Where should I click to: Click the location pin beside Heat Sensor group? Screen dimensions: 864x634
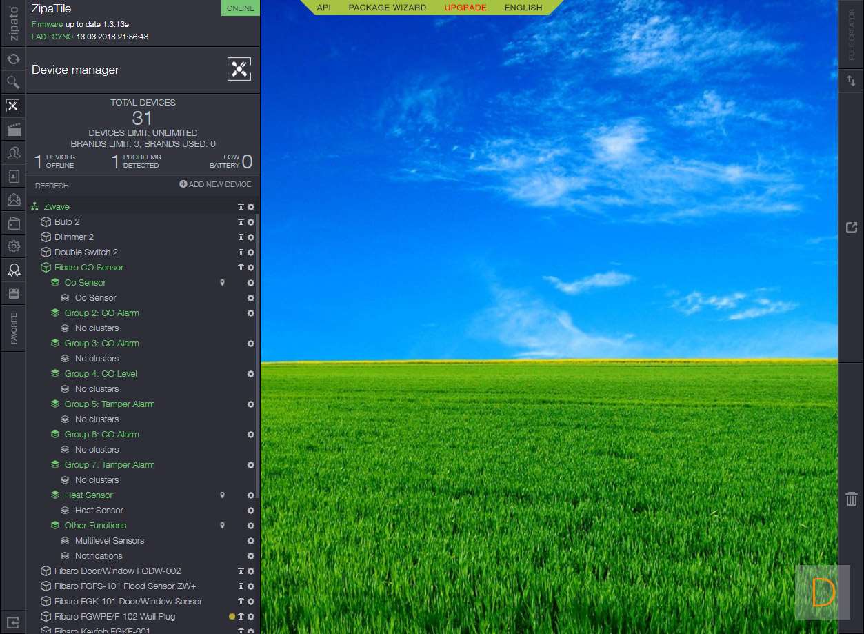[222, 495]
